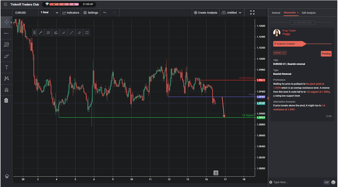This screenshot has height=187, width=338.
Task: Select the crosshair cursor tool
Action: coord(6,22)
